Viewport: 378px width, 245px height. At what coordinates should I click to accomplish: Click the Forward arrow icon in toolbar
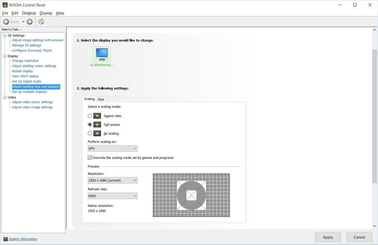click(30, 22)
